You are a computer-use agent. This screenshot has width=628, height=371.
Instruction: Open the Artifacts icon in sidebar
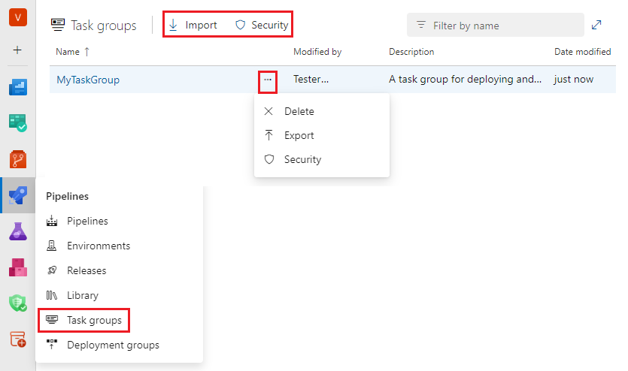click(17, 267)
